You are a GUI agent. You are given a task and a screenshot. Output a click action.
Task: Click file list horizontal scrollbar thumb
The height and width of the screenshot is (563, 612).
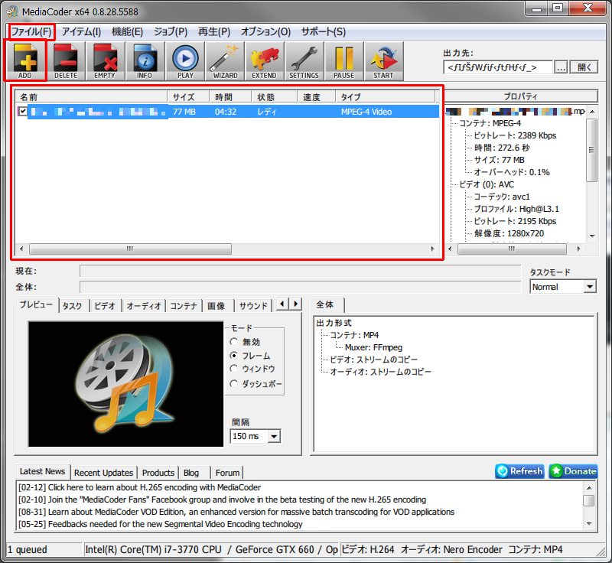pyautogui.click(x=130, y=249)
